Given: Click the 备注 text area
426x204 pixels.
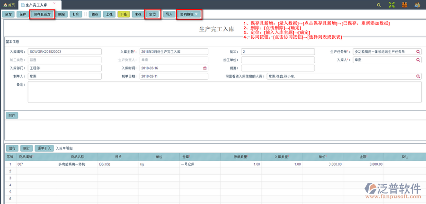Looking at the screenshot, I should tap(224, 92).
